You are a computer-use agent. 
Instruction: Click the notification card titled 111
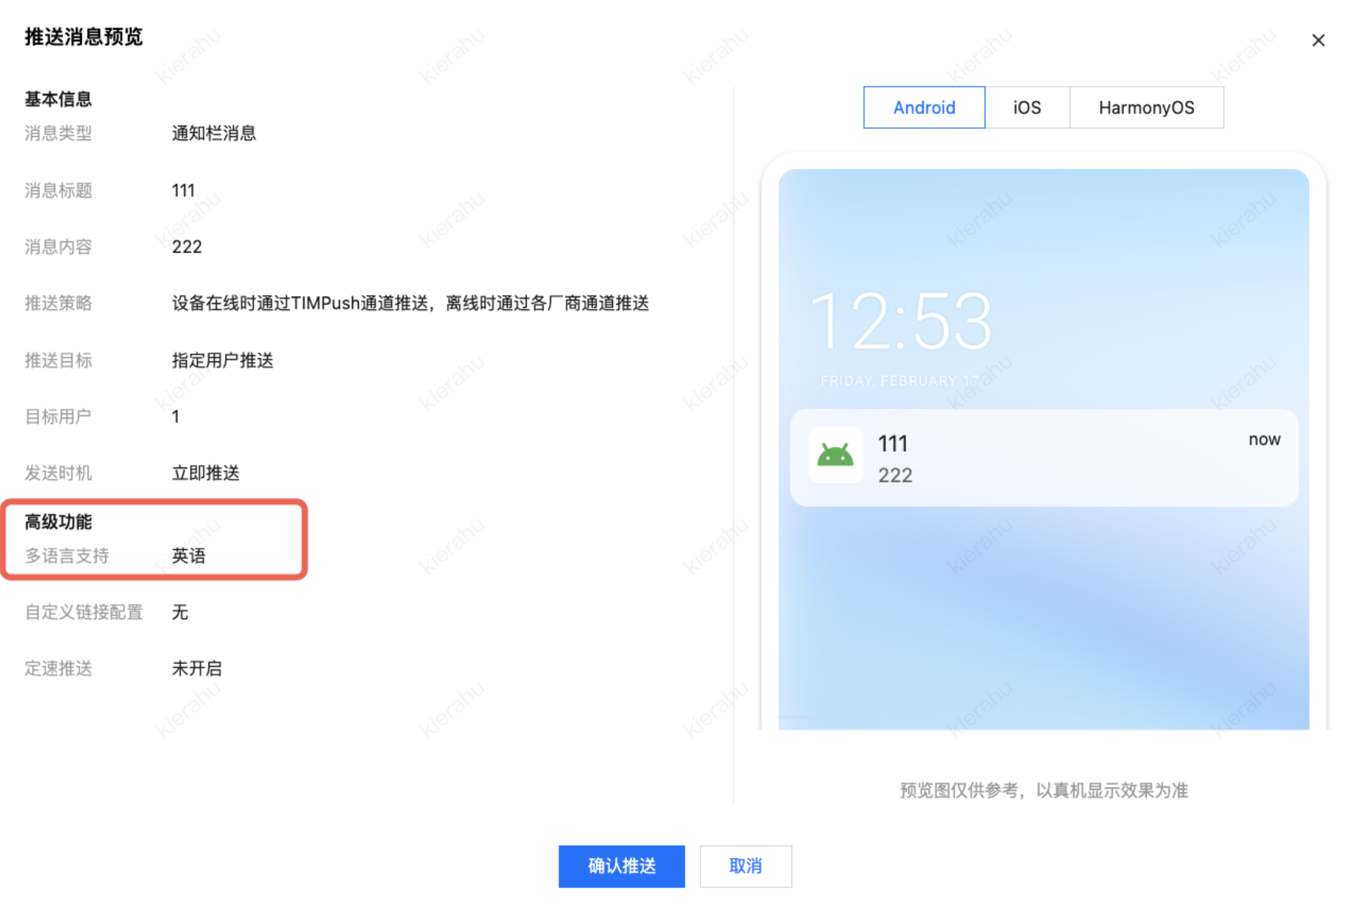pyautogui.click(x=1044, y=458)
